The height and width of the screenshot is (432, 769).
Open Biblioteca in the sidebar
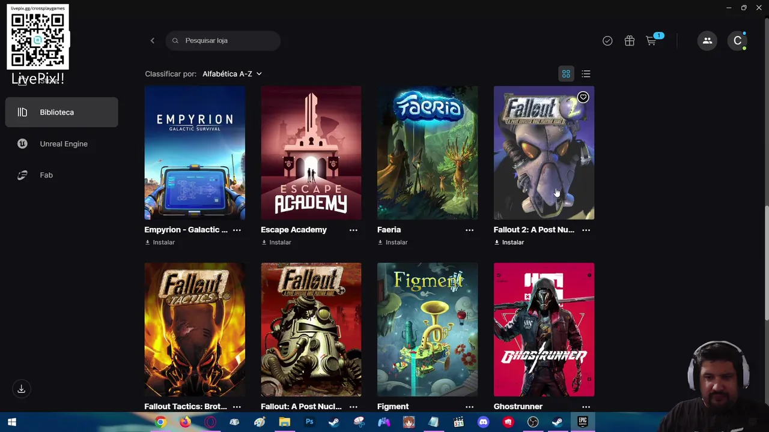pyautogui.click(x=61, y=112)
